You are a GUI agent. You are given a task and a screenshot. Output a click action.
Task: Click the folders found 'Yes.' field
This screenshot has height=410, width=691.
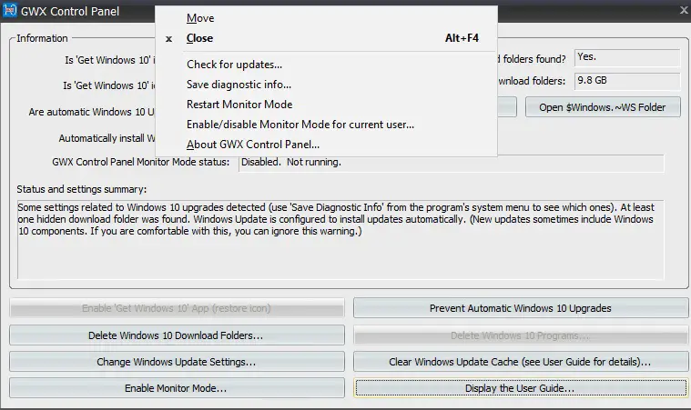(x=627, y=57)
